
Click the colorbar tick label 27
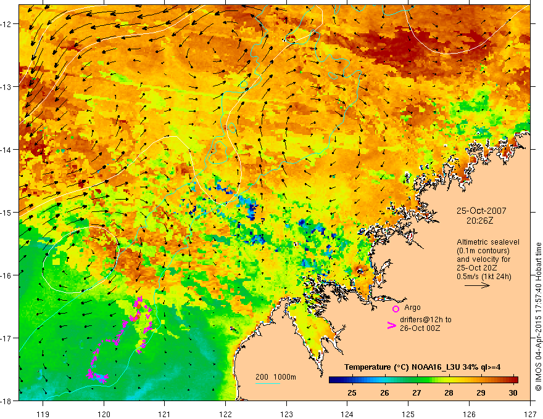(x=417, y=393)
